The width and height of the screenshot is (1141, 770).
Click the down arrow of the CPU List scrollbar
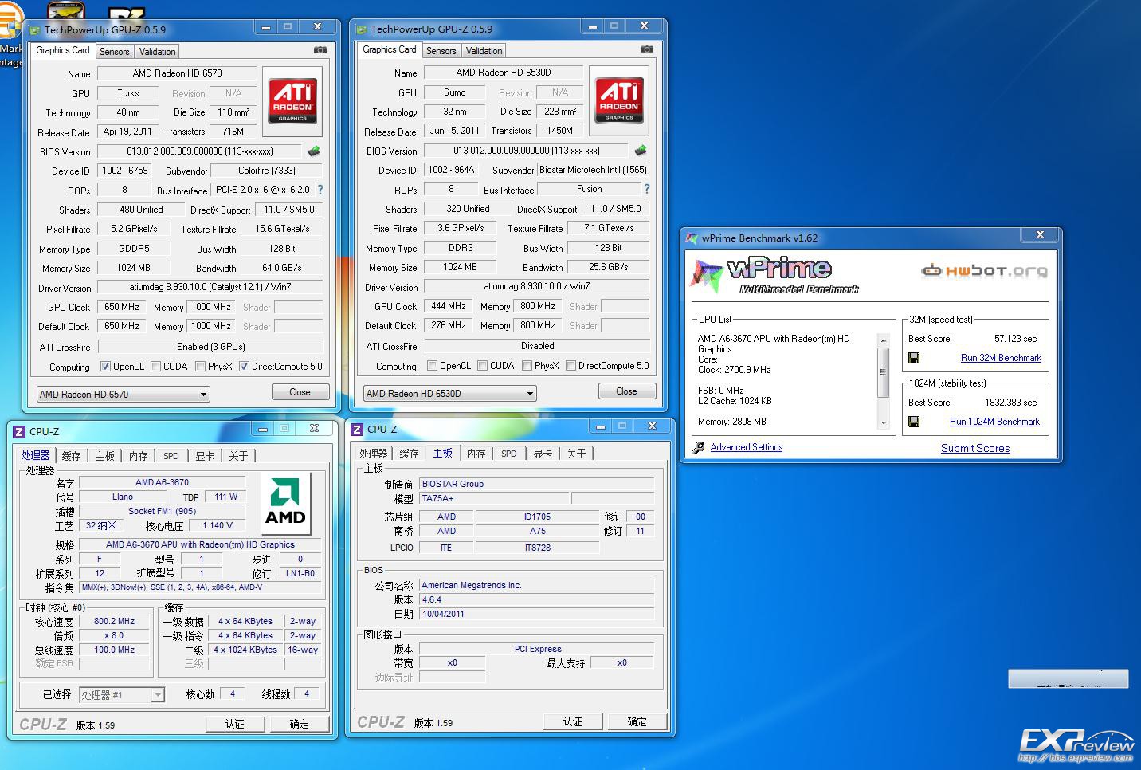point(883,422)
